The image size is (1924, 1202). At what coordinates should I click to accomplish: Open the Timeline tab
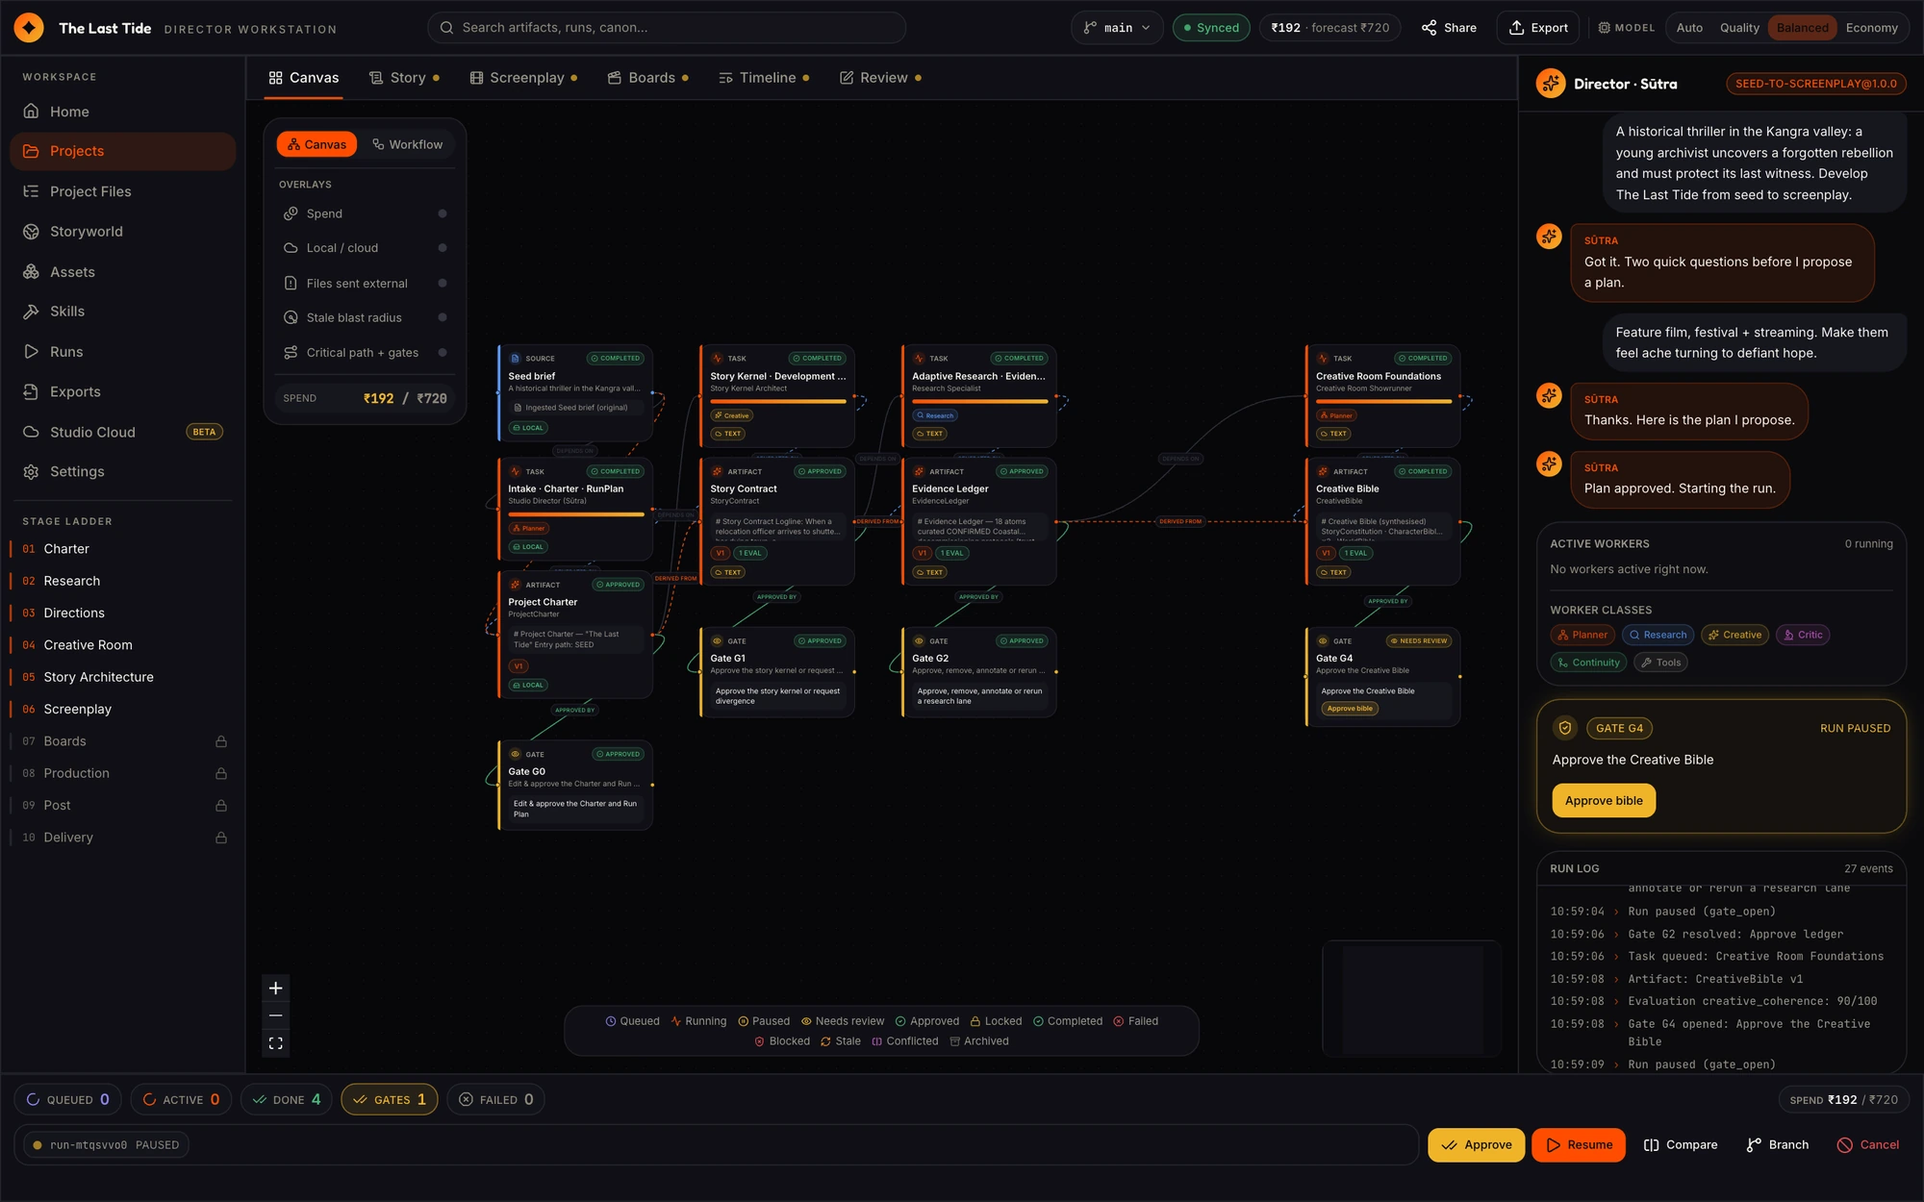click(x=764, y=78)
